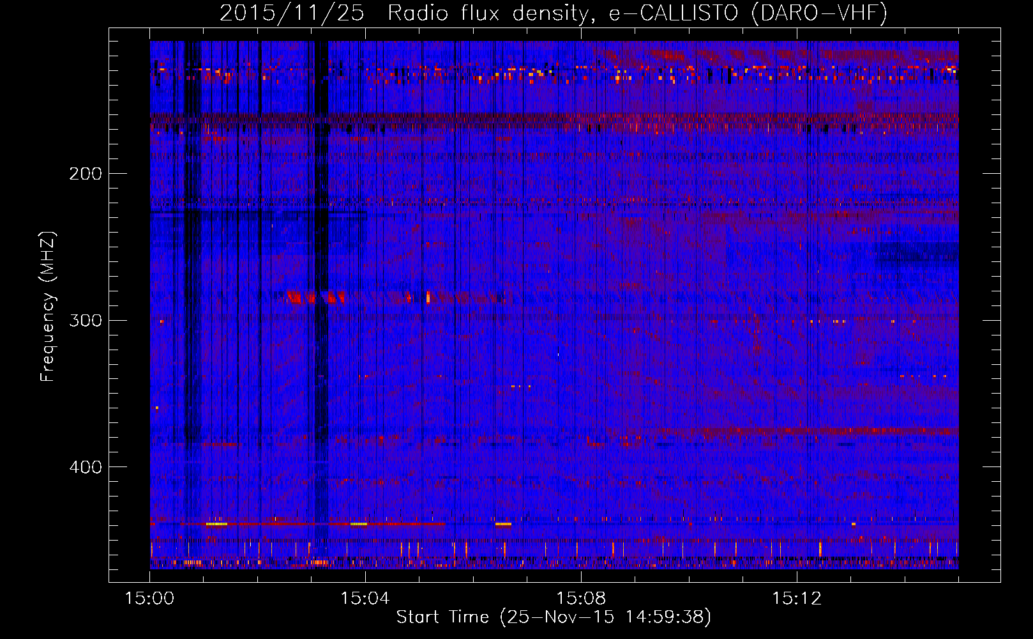The width and height of the screenshot is (1033, 639).
Task: Click the 15:08 time tick label
Action: [x=581, y=599]
